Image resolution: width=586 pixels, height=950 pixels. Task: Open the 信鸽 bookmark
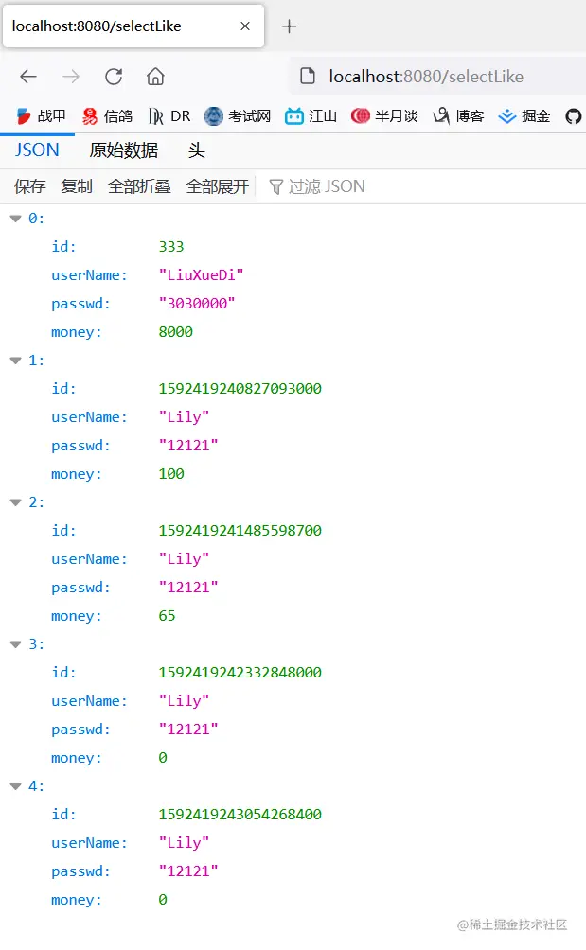pyautogui.click(x=107, y=115)
